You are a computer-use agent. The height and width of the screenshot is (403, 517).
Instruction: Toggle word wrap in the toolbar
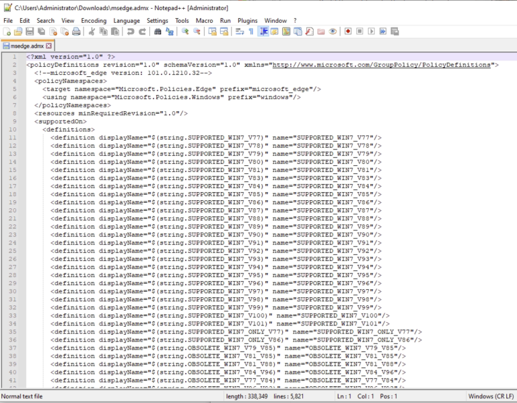coord(239,32)
